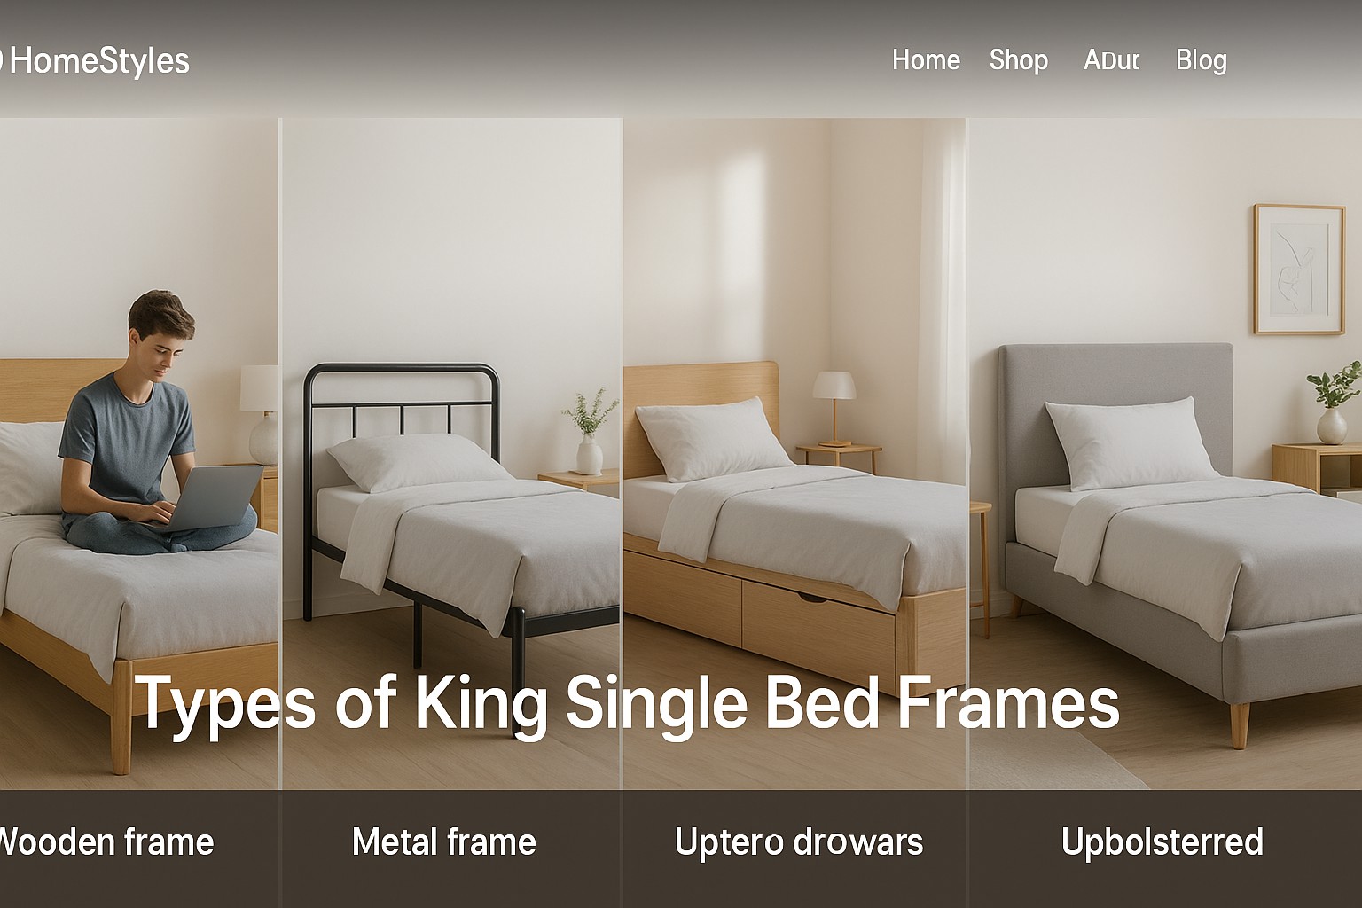Go to the Shop page
The height and width of the screenshot is (908, 1362).
(1019, 59)
